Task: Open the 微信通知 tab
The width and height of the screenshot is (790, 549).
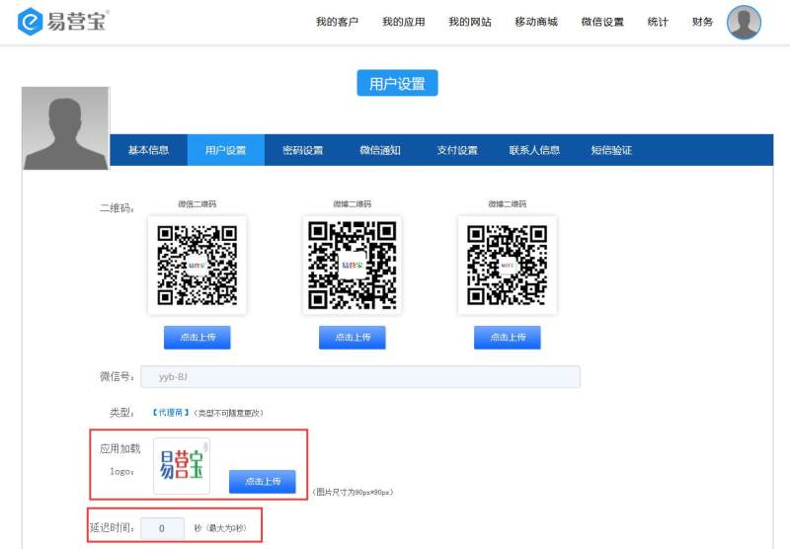Action: pyautogui.click(x=380, y=150)
